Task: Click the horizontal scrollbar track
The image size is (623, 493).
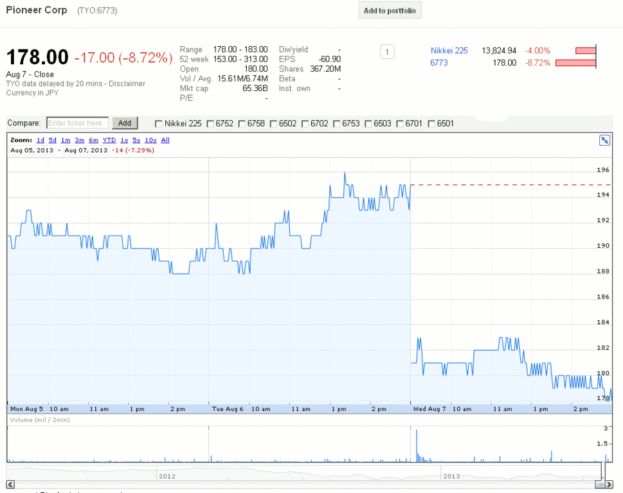Action: 305,484
